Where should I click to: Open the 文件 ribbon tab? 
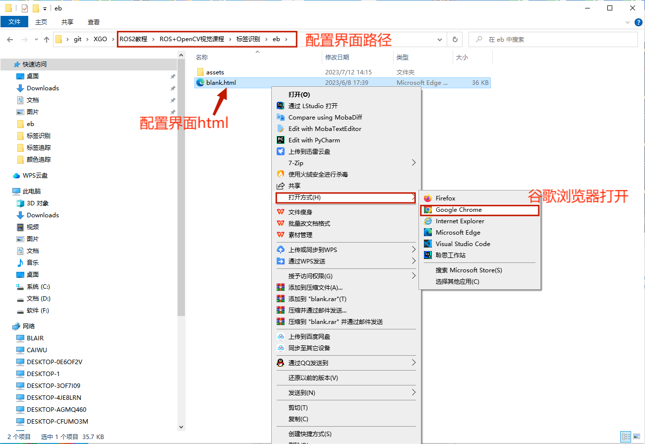pos(14,22)
